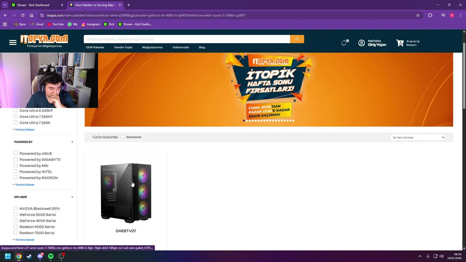Image resolution: width=466 pixels, height=262 pixels.
Task: Check the Radeon 9000 Serisi filter
Action: point(16,226)
